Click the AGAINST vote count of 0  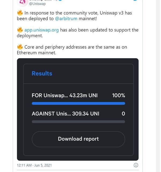click(123, 114)
